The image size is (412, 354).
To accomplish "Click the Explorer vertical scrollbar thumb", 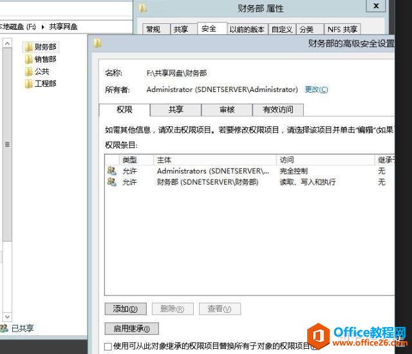I will pos(7,144).
